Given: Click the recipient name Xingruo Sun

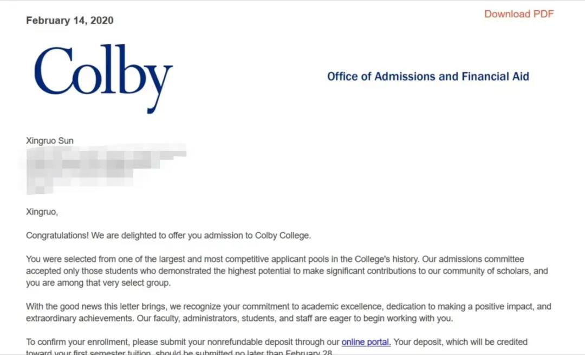Looking at the screenshot, I should point(50,141).
